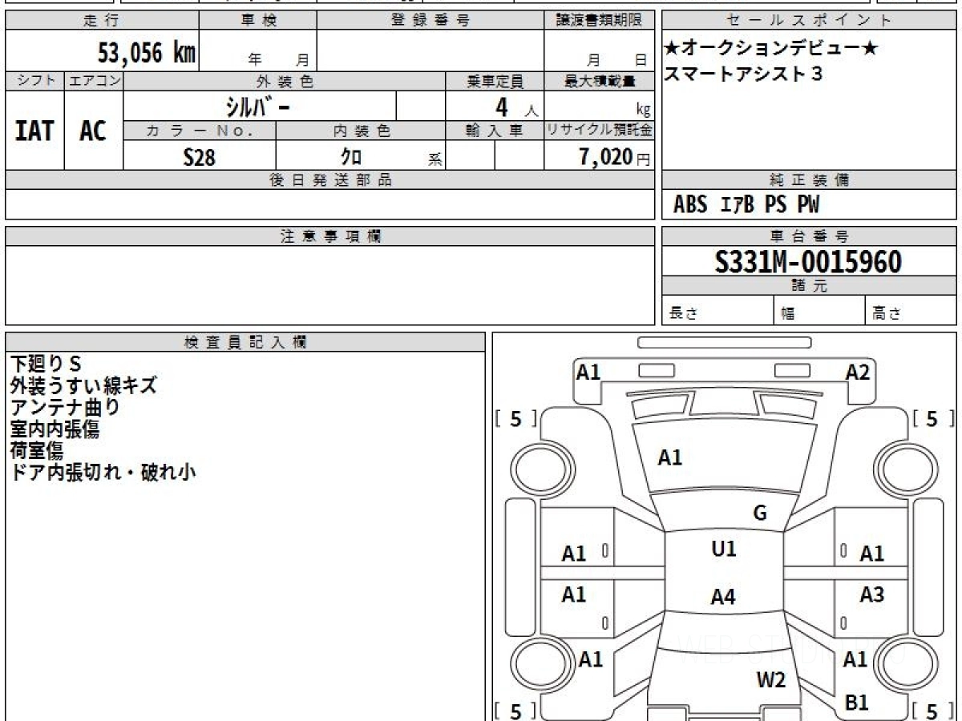Select the color code S28
This screenshot has width=962, height=721.
[x=200, y=157]
